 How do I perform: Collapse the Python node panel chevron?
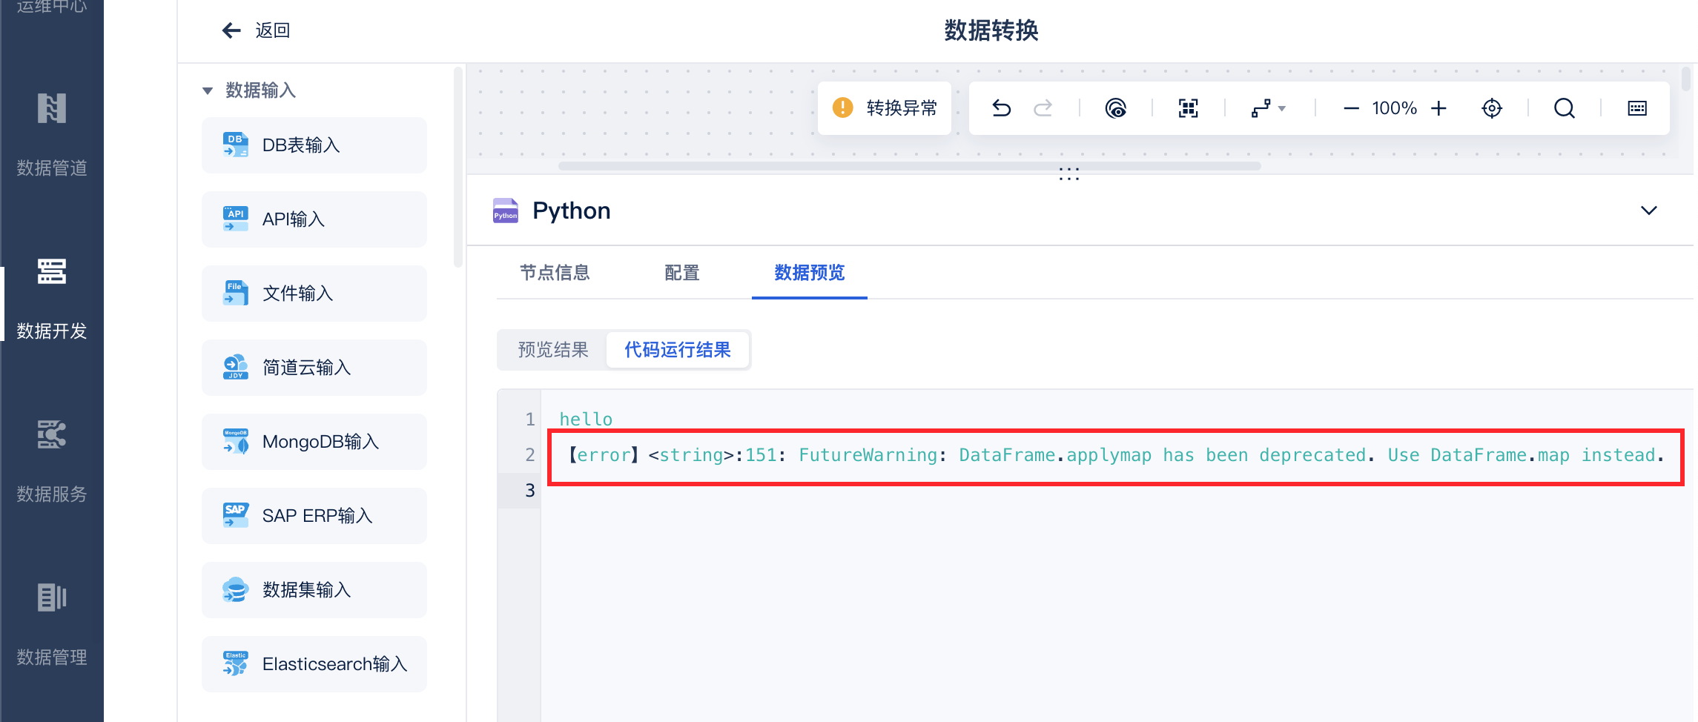pos(1649,211)
